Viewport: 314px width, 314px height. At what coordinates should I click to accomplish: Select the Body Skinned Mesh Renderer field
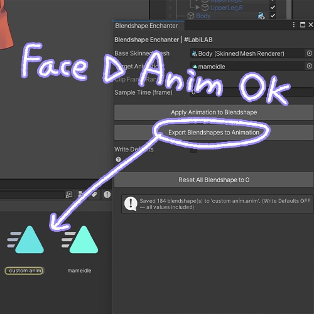248,53
